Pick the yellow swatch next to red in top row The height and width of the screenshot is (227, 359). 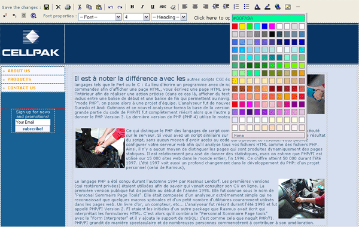pos(242,26)
